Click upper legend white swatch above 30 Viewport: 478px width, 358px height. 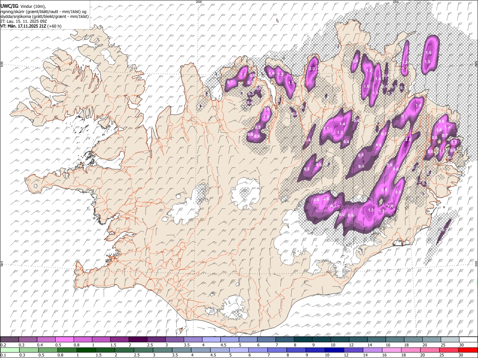point(468,339)
